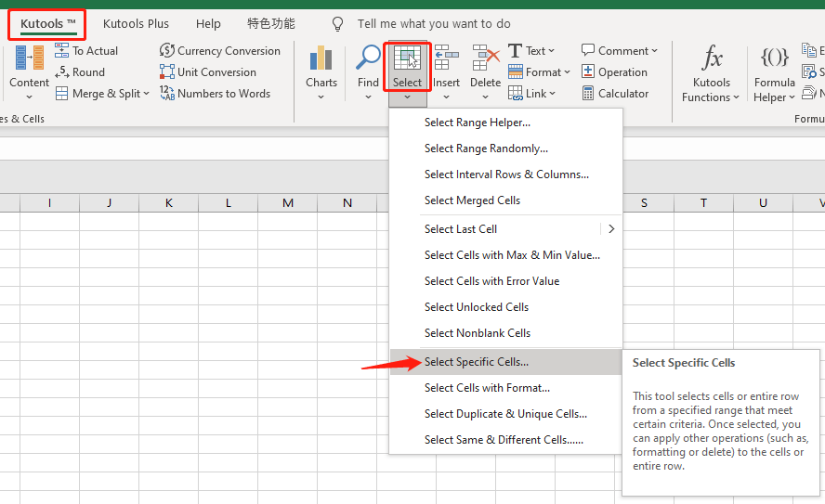825x504 pixels.
Task: Click the Link tool icon
Action: pyautogui.click(x=515, y=94)
